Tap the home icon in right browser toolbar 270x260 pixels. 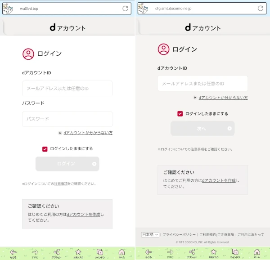tap(257, 252)
